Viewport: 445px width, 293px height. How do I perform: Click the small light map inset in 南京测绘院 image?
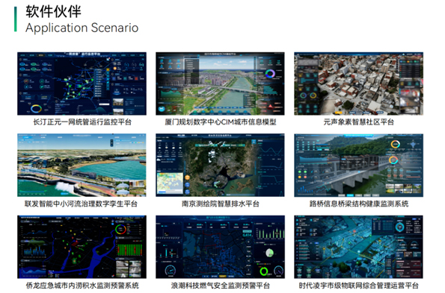point(171,183)
